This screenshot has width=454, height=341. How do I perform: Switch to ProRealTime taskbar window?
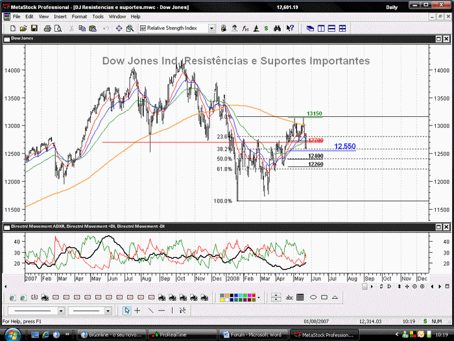(183, 335)
